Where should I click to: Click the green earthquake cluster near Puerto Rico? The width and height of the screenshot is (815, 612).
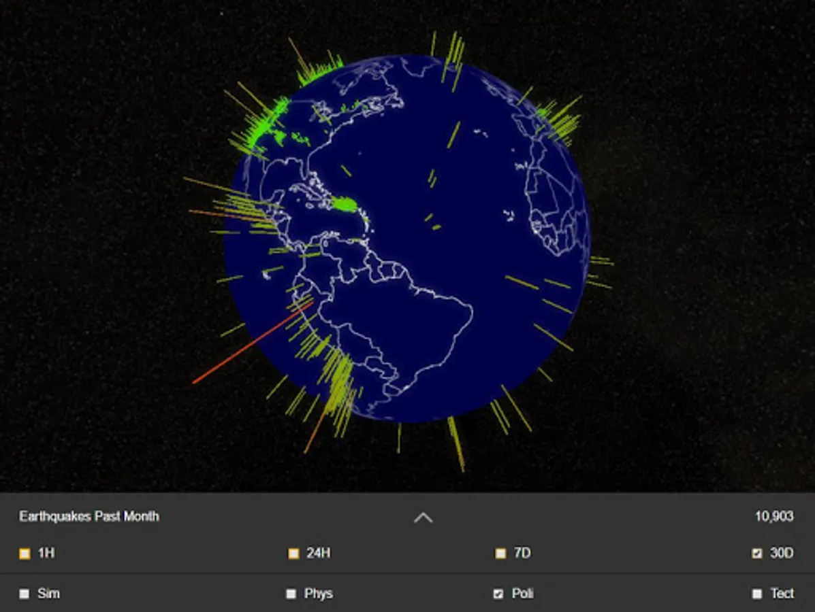click(x=344, y=205)
